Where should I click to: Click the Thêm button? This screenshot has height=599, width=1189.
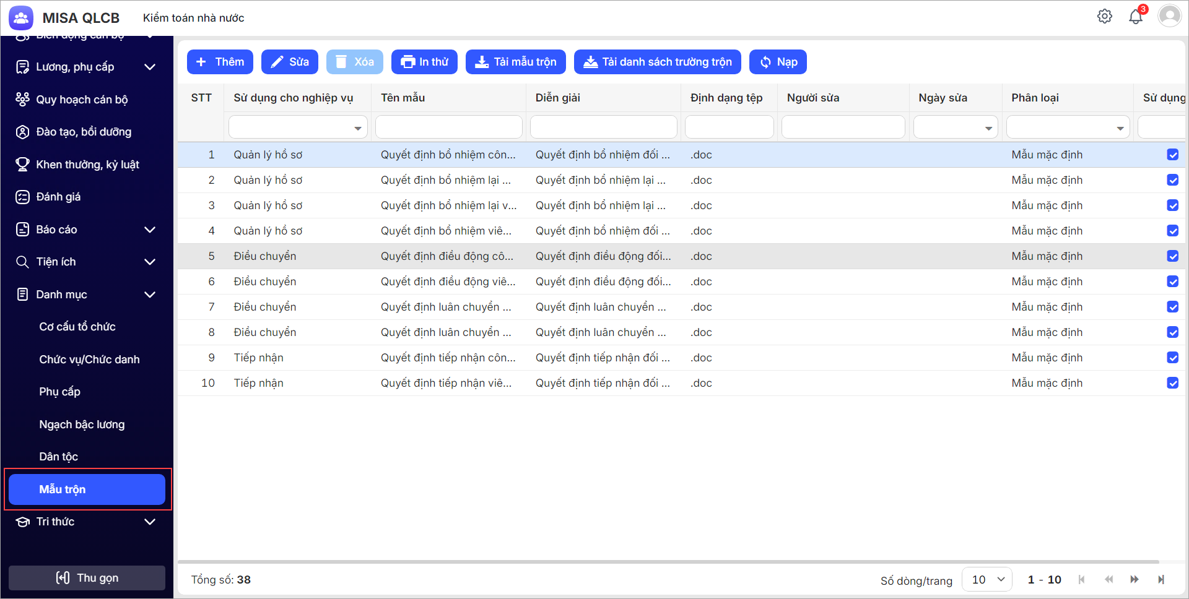220,62
